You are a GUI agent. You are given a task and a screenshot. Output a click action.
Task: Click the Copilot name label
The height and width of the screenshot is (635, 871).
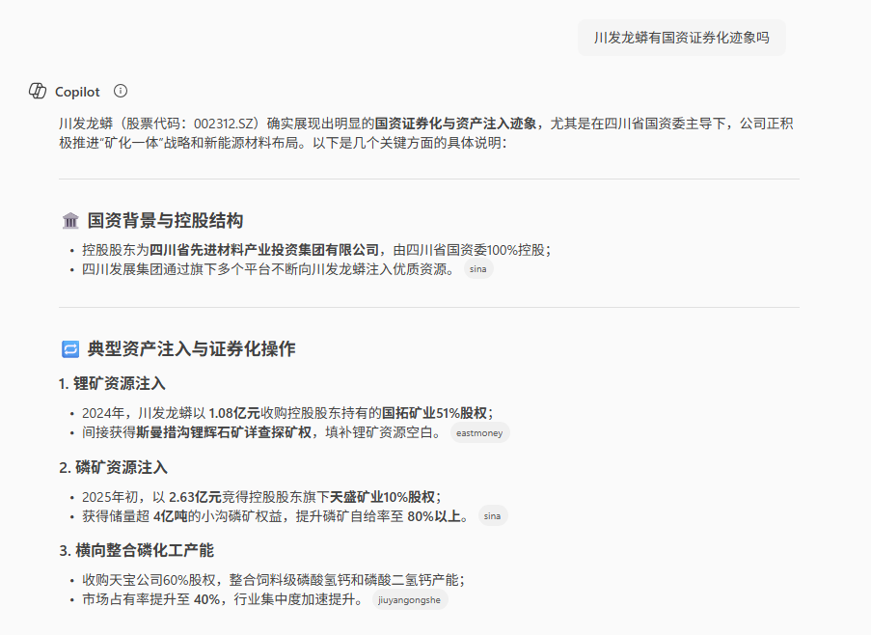click(77, 92)
